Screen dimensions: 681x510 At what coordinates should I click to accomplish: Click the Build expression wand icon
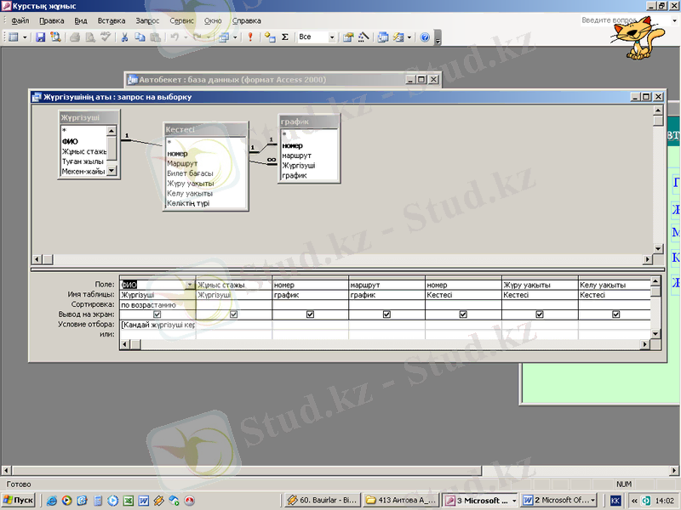(363, 37)
